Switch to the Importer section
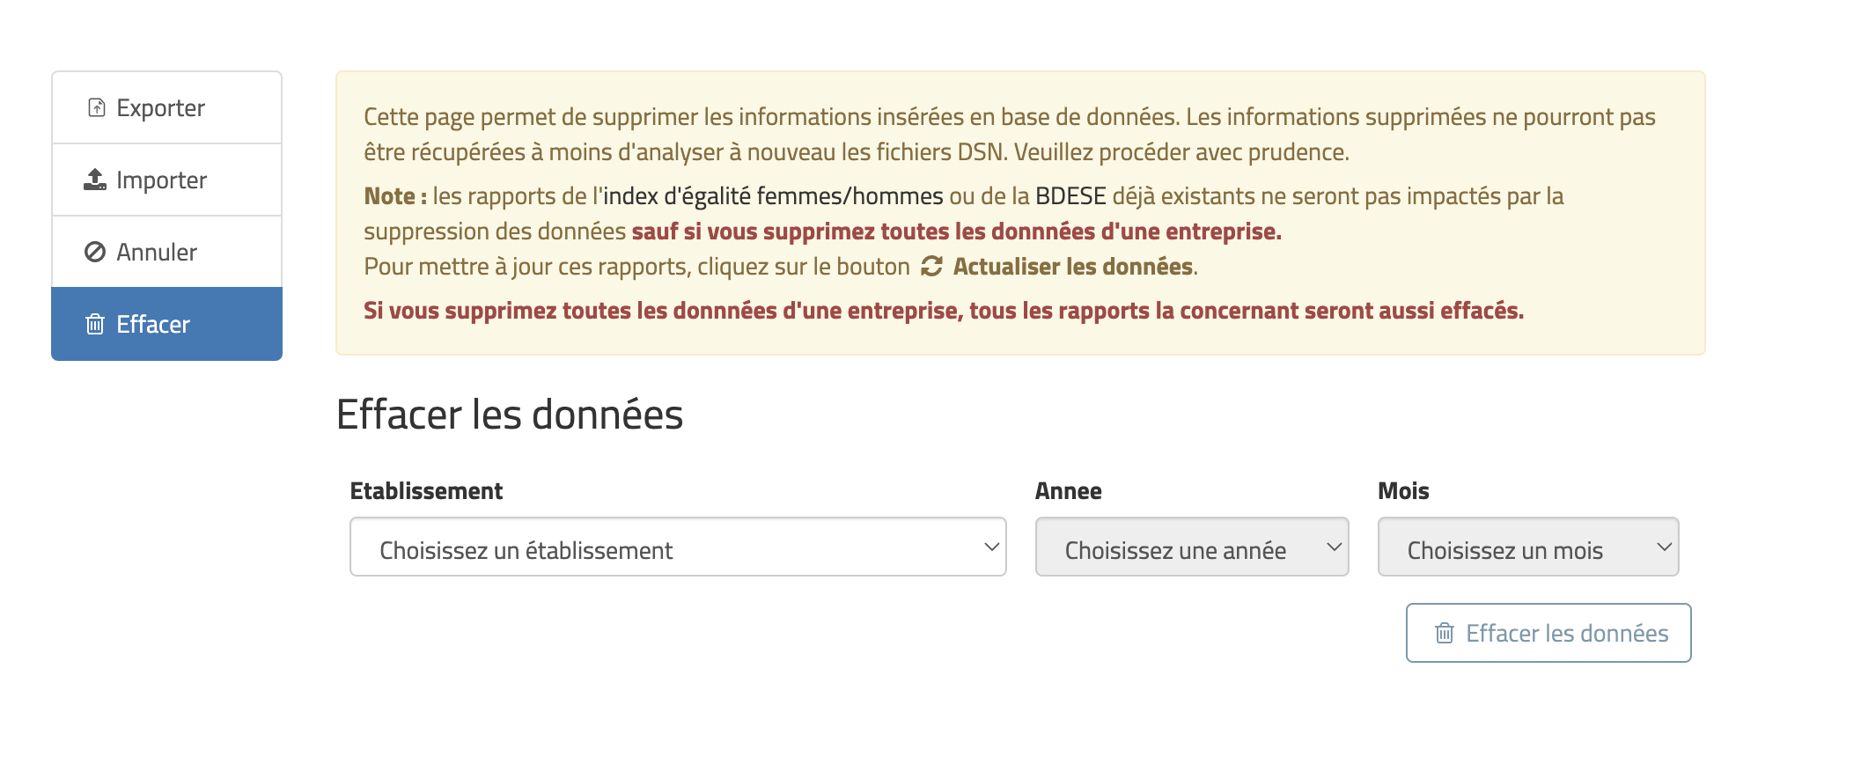Image resolution: width=1861 pixels, height=764 pixels. (167, 180)
